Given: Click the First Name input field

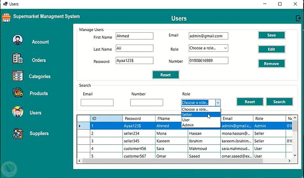Looking at the screenshot, I should 134,36.
